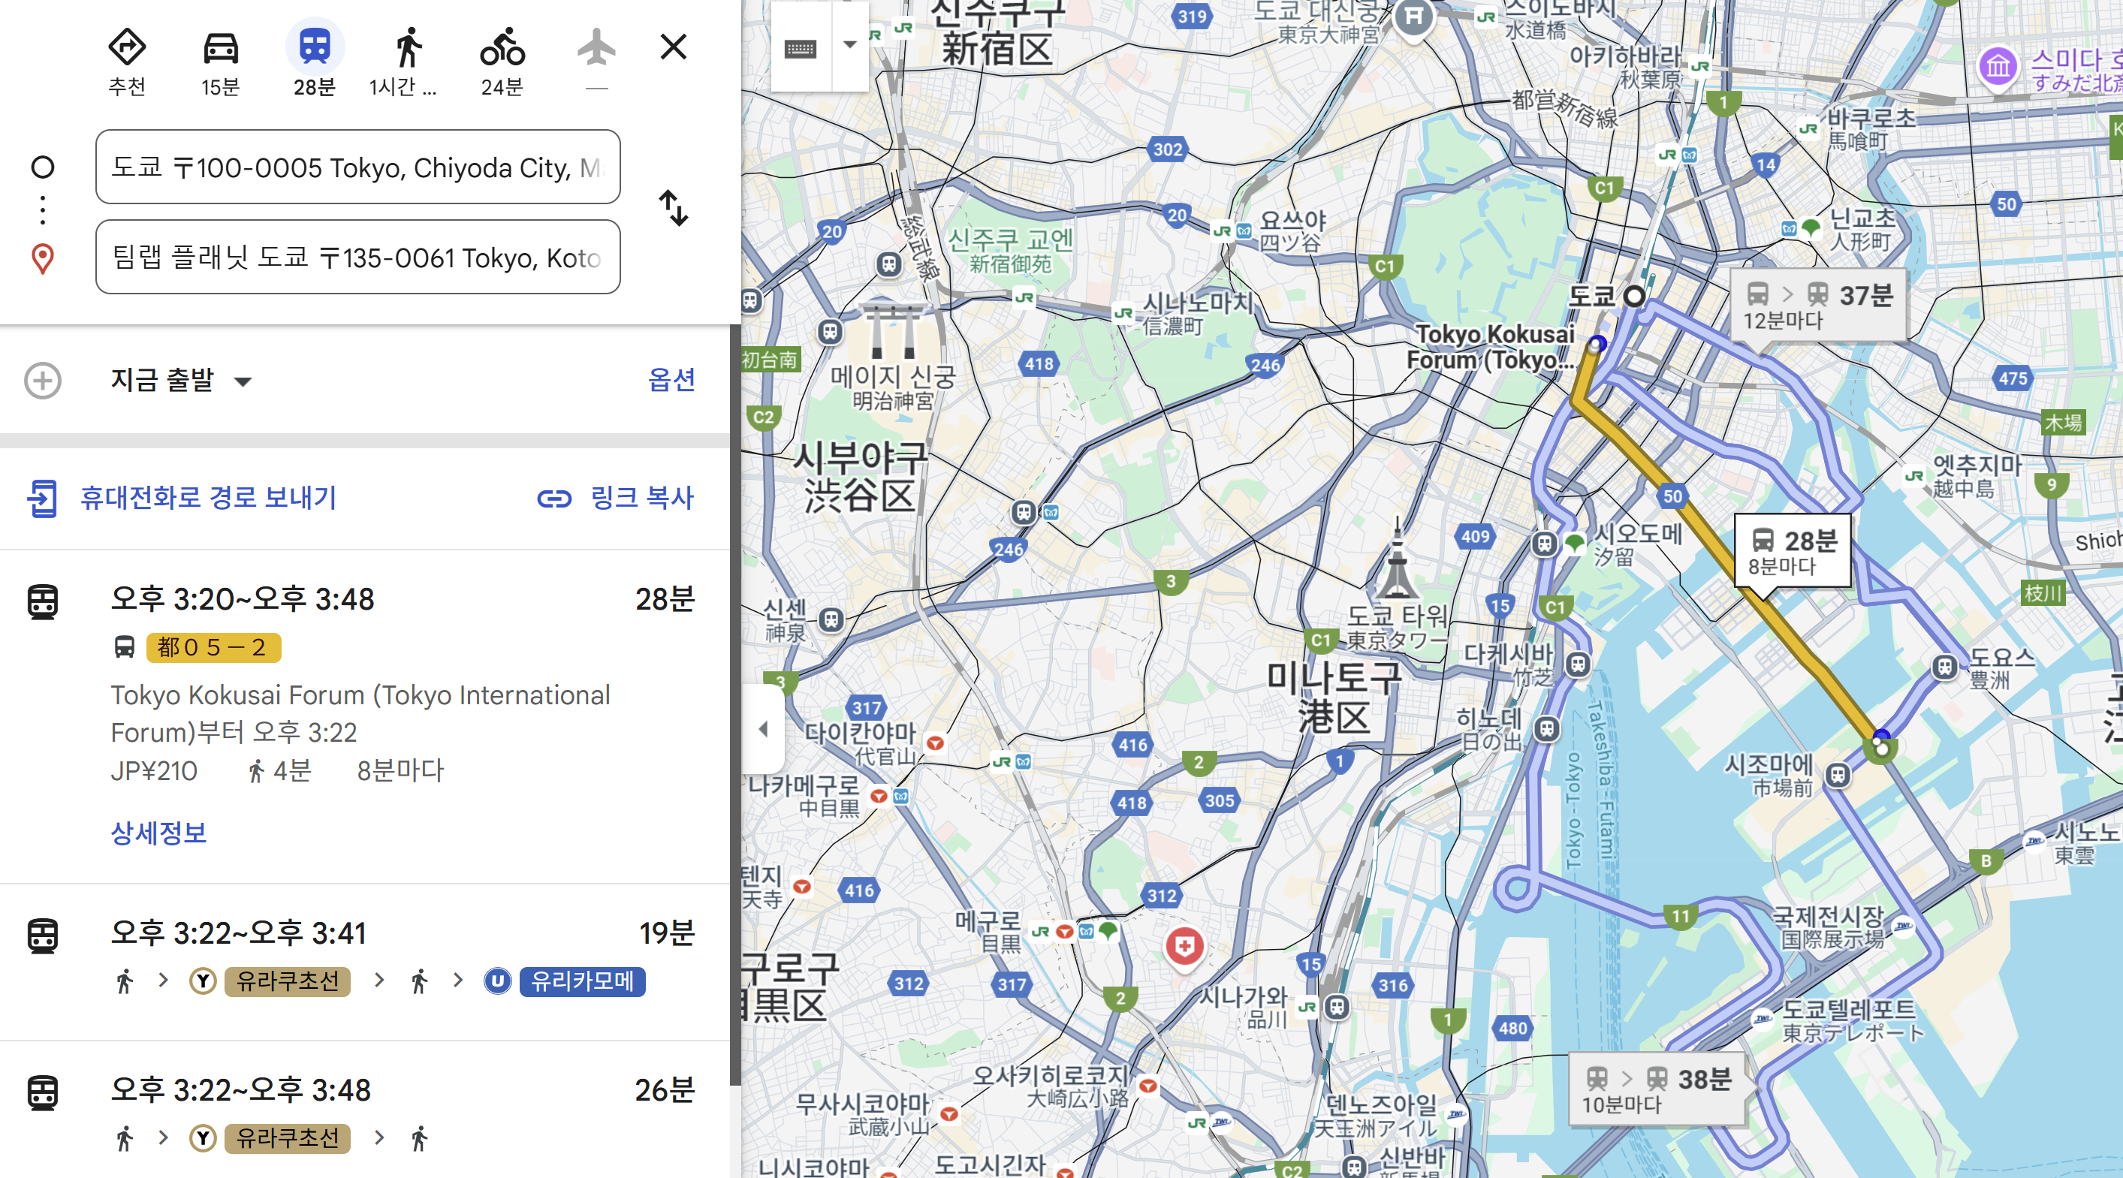2123x1178 pixels.
Task: Select the walking travel mode icon
Action: [408, 50]
